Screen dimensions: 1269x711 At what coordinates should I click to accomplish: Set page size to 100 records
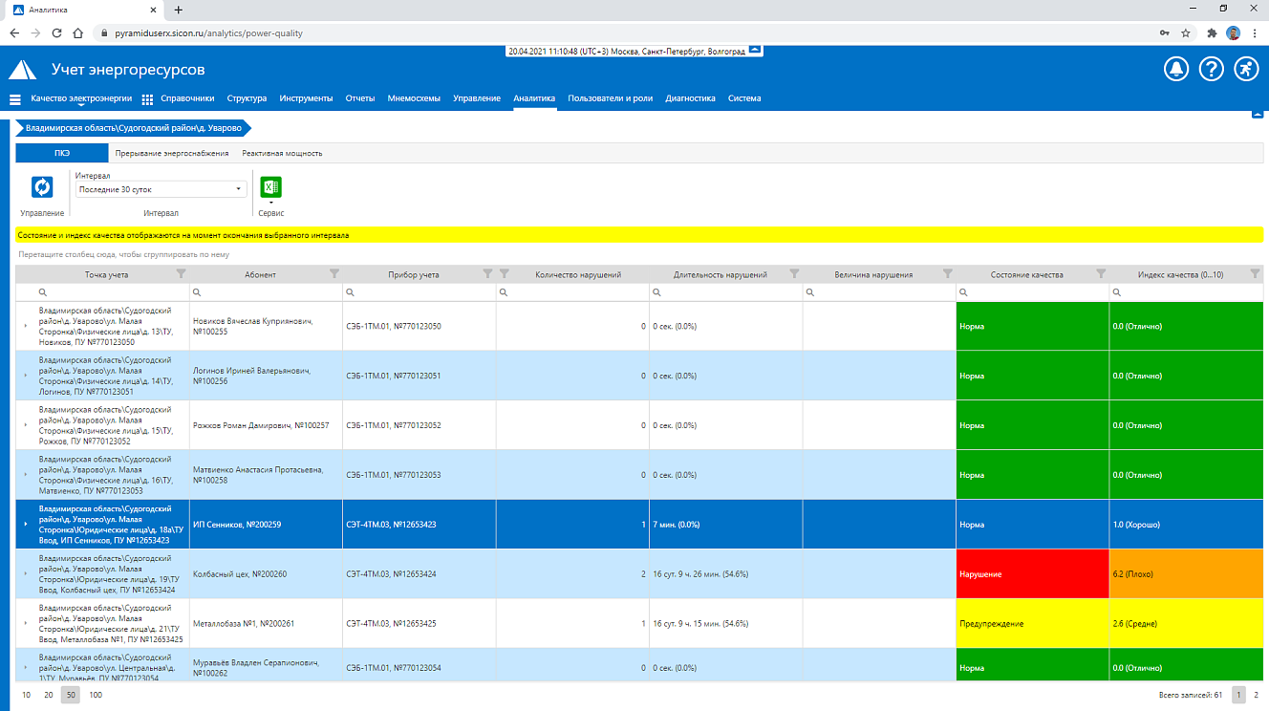click(96, 695)
